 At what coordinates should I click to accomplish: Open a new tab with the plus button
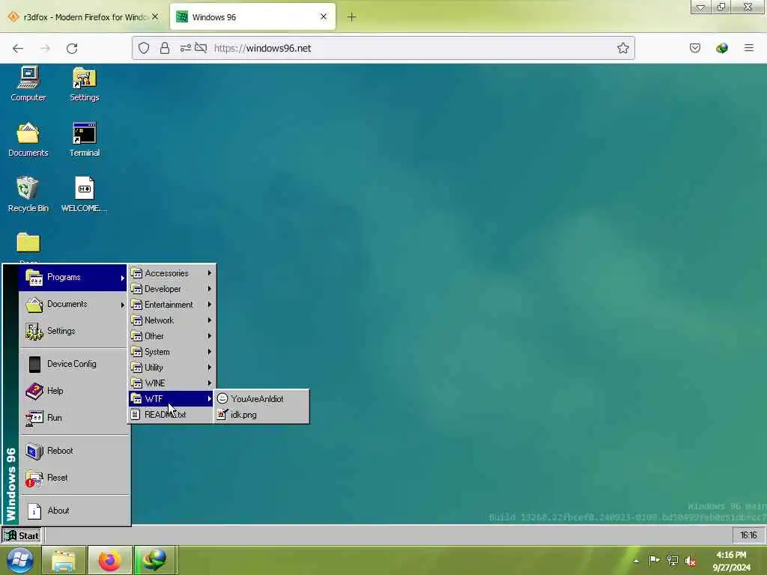click(352, 17)
